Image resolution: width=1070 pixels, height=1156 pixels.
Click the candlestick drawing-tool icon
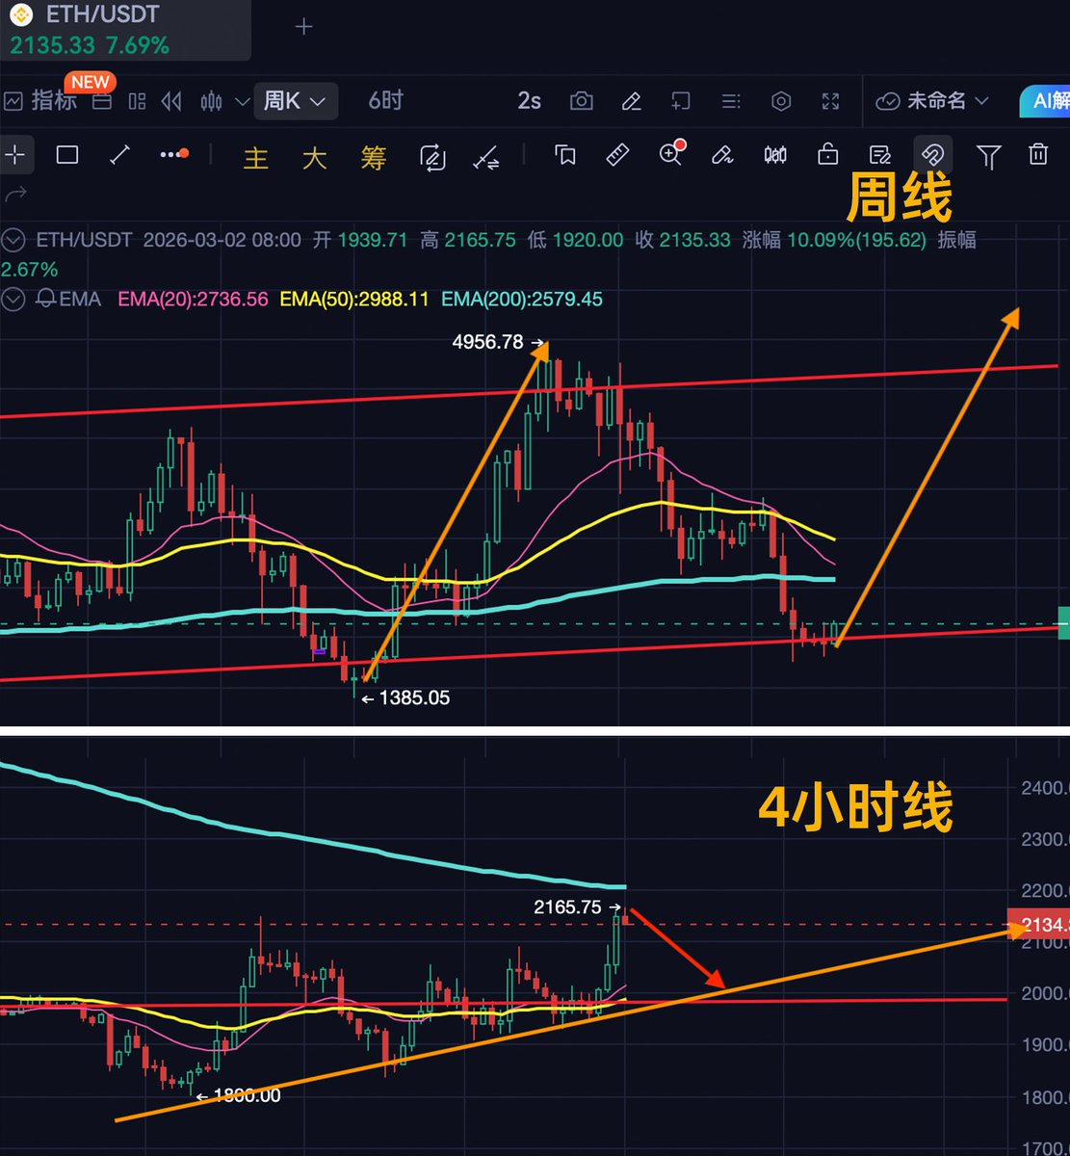(x=775, y=154)
